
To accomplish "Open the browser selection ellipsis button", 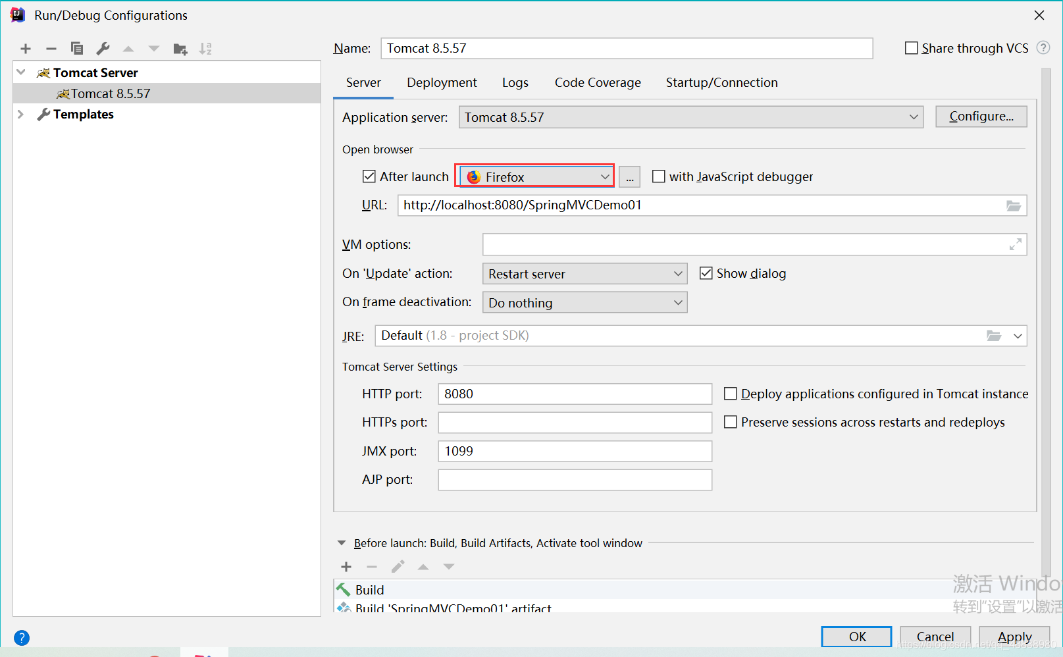I will 630,177.
